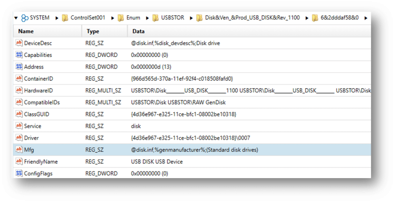
Task: Expand the arrow after ControlSet001 breadcrumb
Action: 113,18
